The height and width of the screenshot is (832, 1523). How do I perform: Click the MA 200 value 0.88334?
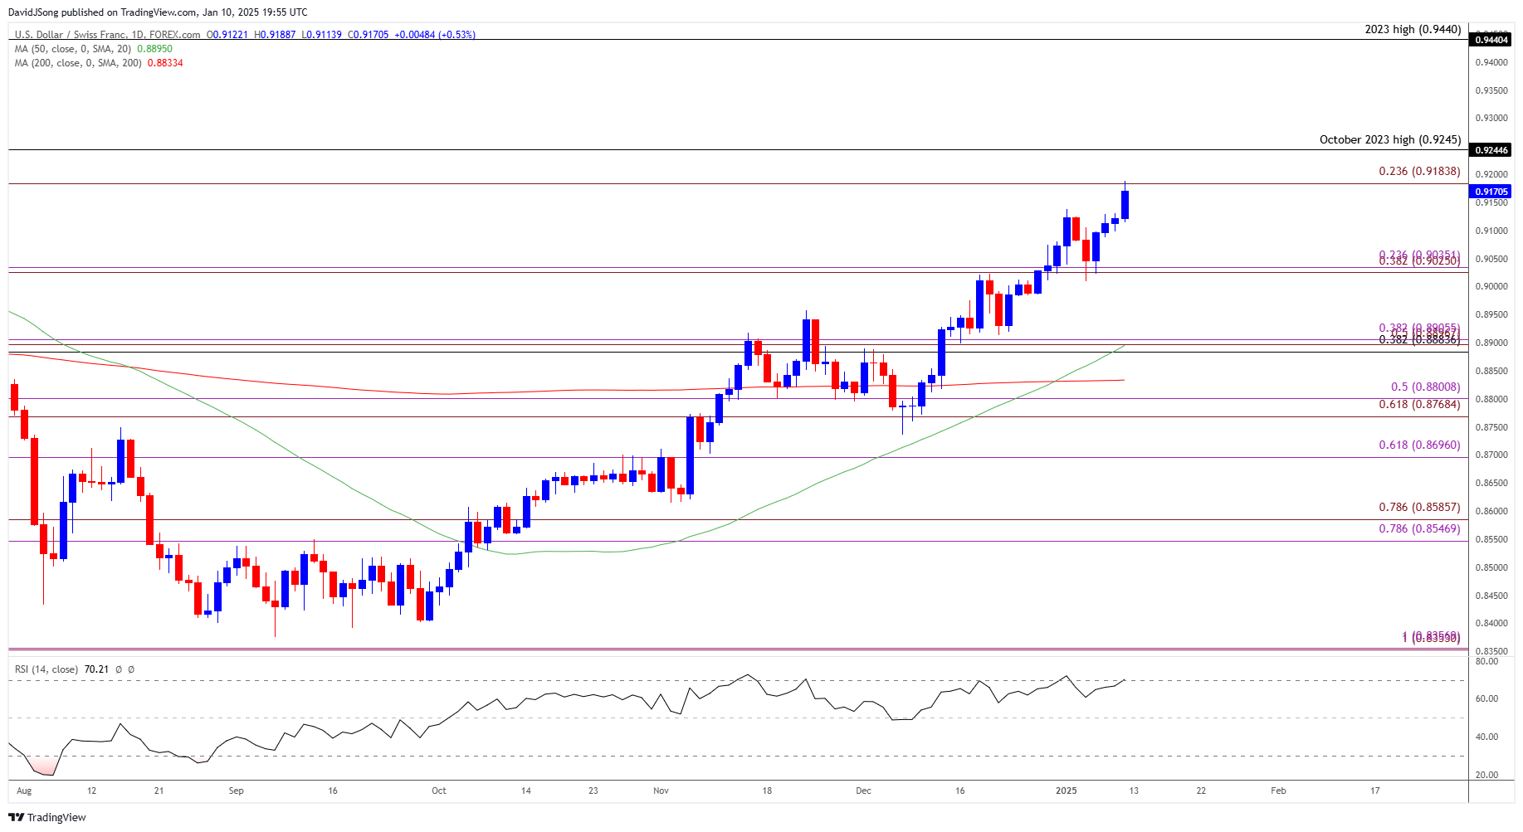tap(165, 63)
